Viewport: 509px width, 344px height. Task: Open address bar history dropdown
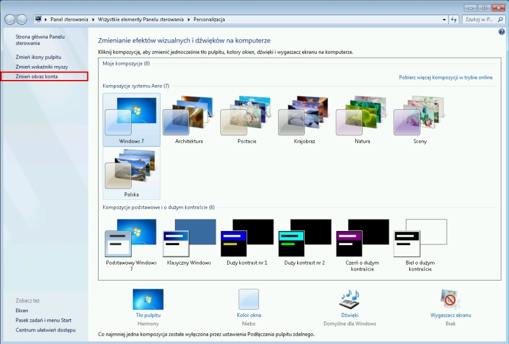pyautogui.click(x=444, y=20)
